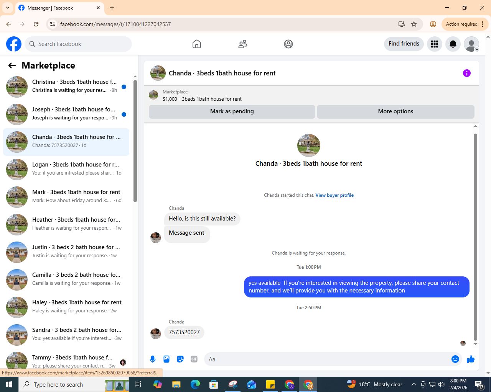This screenshot has width=491, height=392.
Task: Click the 7573520027 message bubble
Action: tap(184, 332)
